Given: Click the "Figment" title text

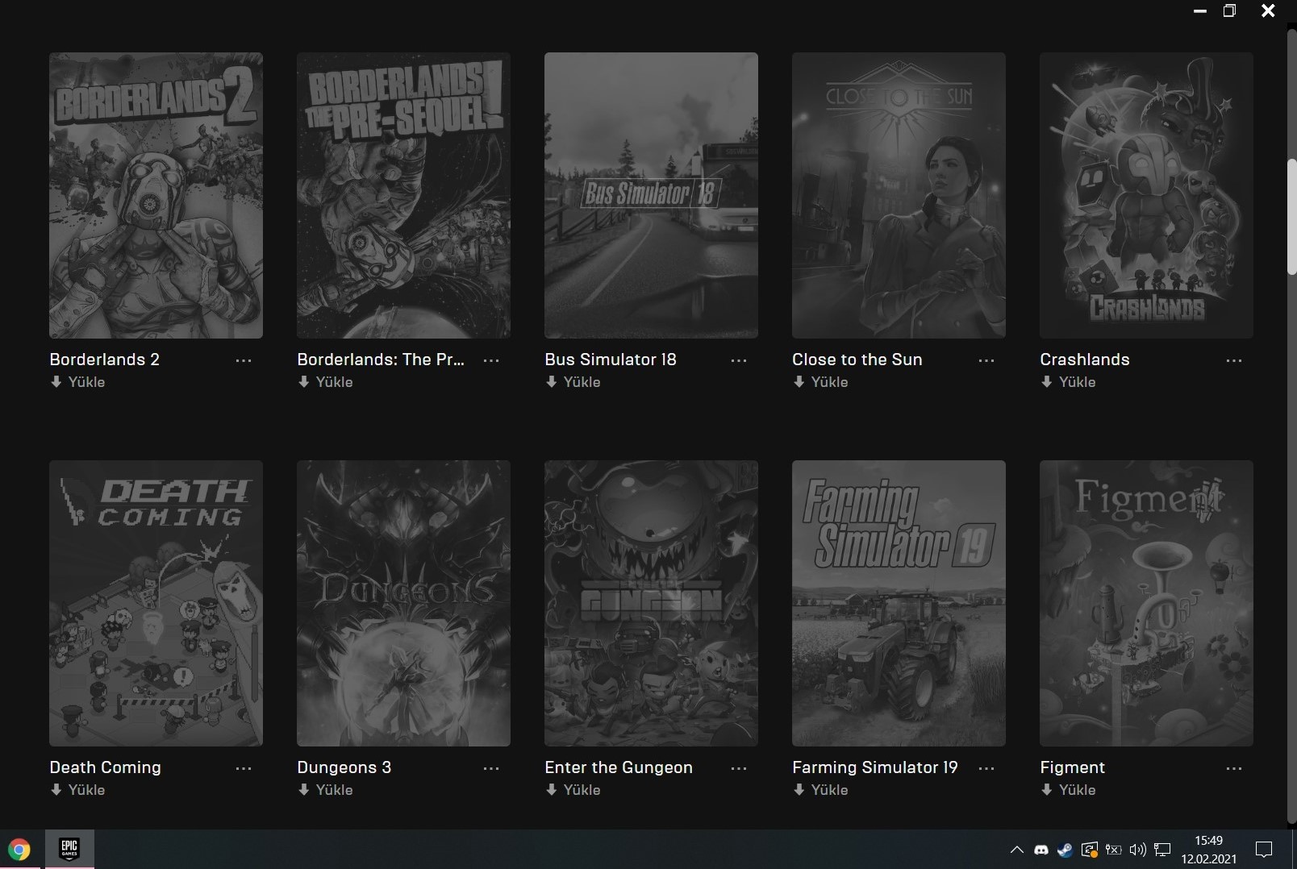Looking at the screenshot, I should coord(1073,767).
